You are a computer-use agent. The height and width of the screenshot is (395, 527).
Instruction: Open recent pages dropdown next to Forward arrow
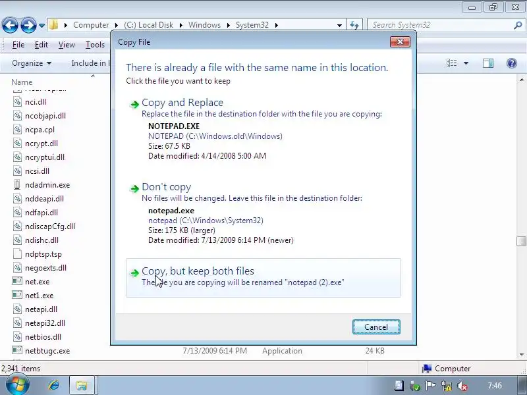(x=42, y=25)
